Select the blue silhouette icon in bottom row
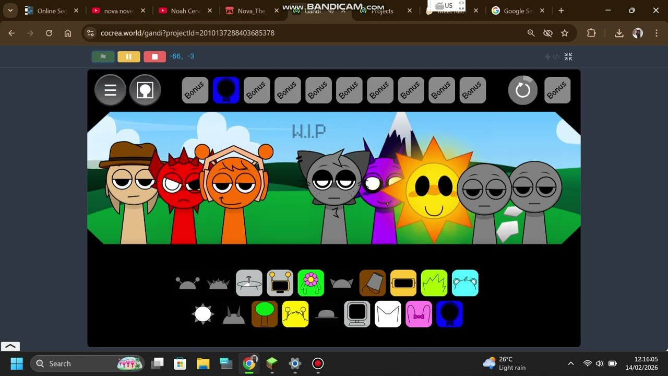668x376 pixels. coord(449,314)
